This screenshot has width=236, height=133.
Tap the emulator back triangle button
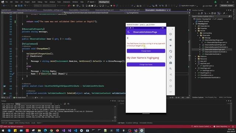point(170,75)
